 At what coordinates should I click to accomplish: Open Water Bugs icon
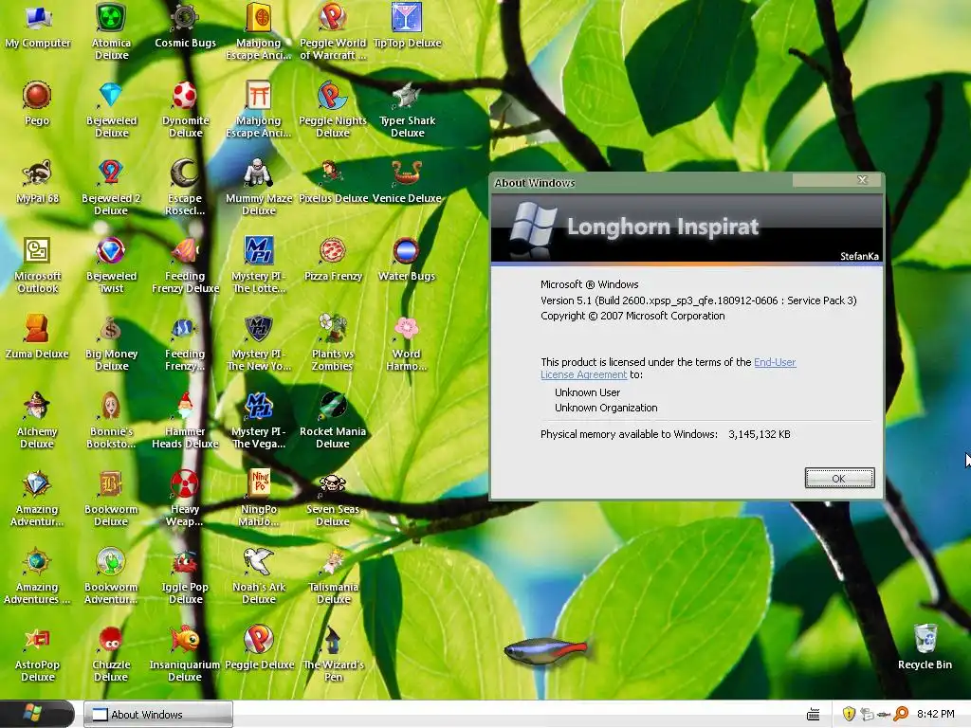click(x=406, y=259)
